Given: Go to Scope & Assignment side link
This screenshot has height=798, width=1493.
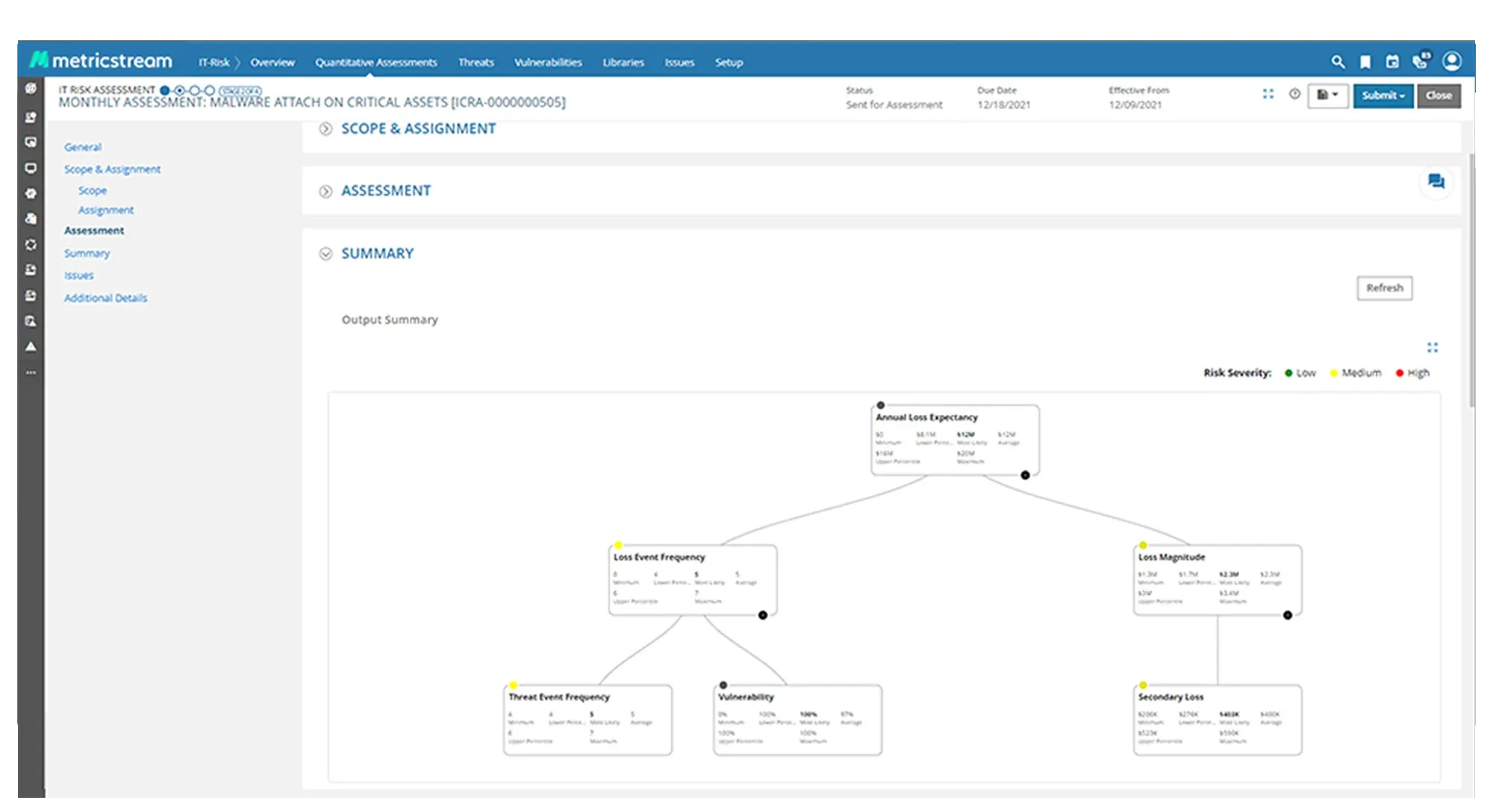Looking at the screenshot, I should [112, 169].
